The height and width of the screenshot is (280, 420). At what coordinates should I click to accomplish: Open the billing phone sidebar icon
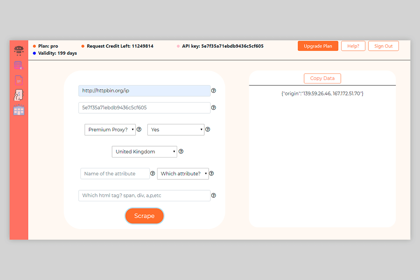point(19,95)
